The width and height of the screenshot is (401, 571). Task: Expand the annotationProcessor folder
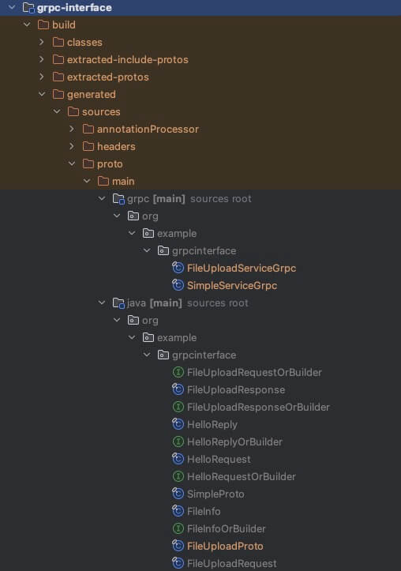pyautogui.click(x=72, y=129)
